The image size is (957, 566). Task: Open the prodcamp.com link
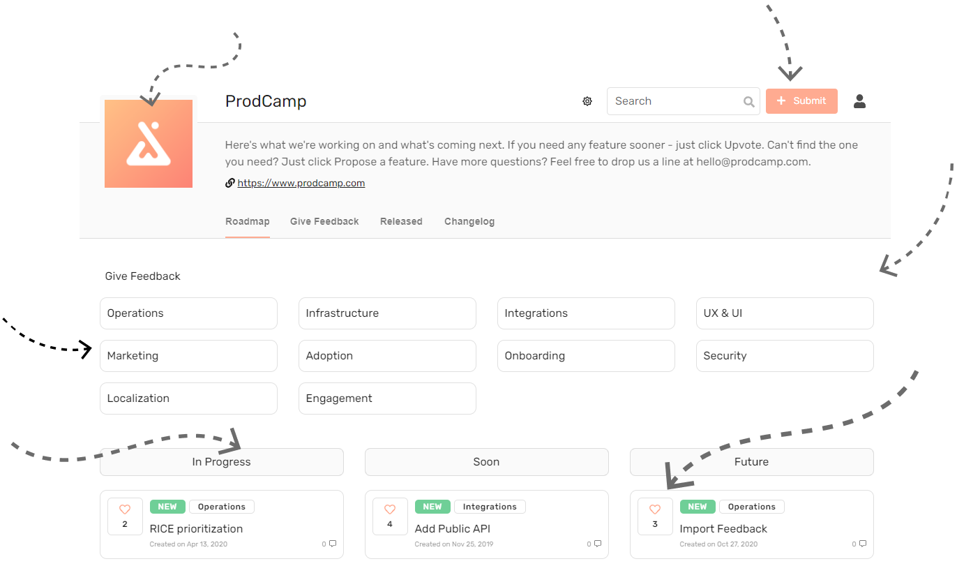point(301,182)
